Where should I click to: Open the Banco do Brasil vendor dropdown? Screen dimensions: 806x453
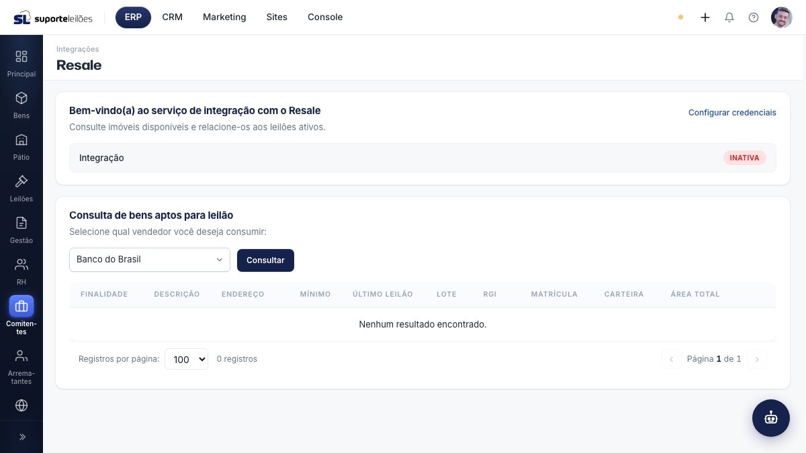[x=150, y=260]
